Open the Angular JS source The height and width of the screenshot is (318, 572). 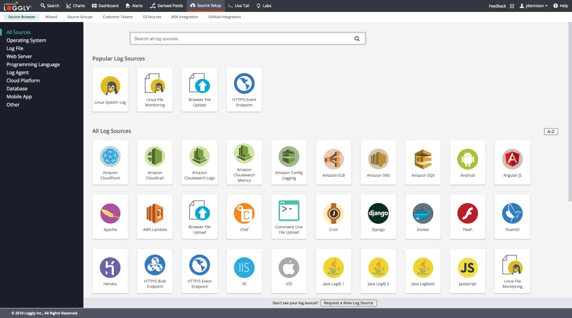pos(512,163)
